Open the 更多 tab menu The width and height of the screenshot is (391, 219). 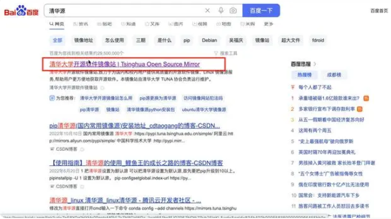pyautogui.click(x=268, y=24)
